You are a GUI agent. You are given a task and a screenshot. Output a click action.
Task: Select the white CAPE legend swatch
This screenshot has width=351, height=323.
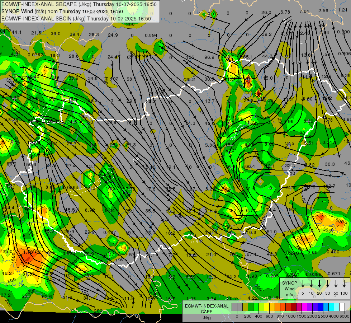tap(342, 307)
